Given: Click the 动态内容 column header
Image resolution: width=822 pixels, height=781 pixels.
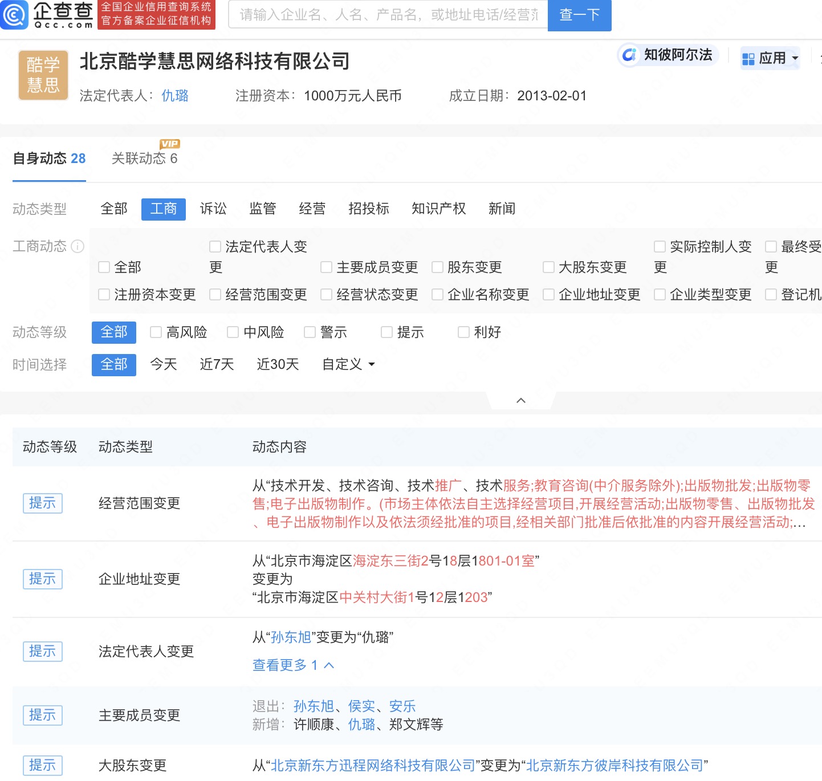Looking at the screenshot, I should pos(279,447).
